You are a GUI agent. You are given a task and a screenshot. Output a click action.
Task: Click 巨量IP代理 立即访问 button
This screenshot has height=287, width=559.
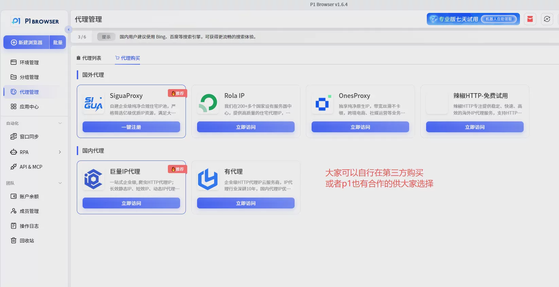[x=131, y=203]
